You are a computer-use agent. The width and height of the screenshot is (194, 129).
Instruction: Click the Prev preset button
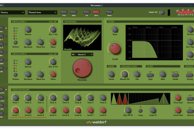(64, 12)
